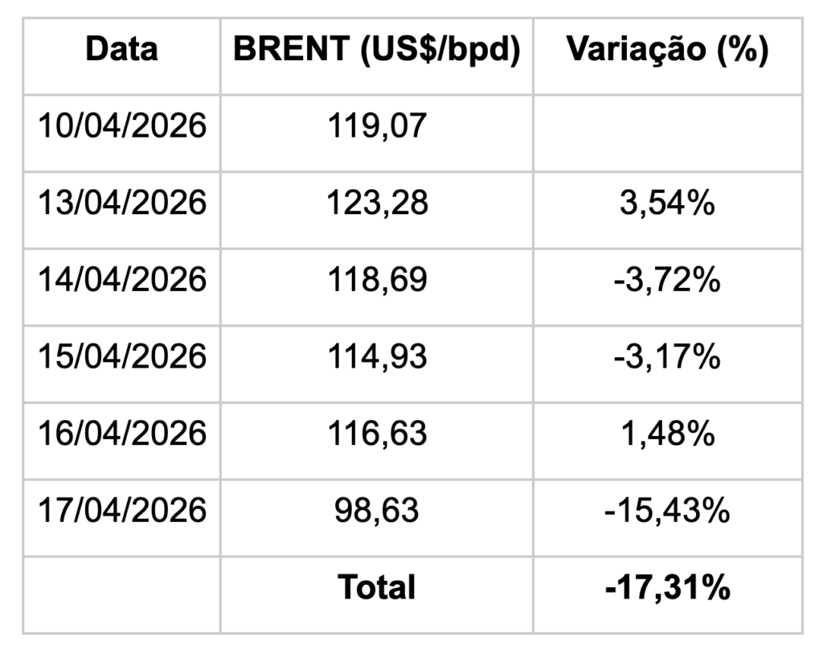Click the price cell 123,28
The width and height of the screenshot is (823, 654).
376,203
